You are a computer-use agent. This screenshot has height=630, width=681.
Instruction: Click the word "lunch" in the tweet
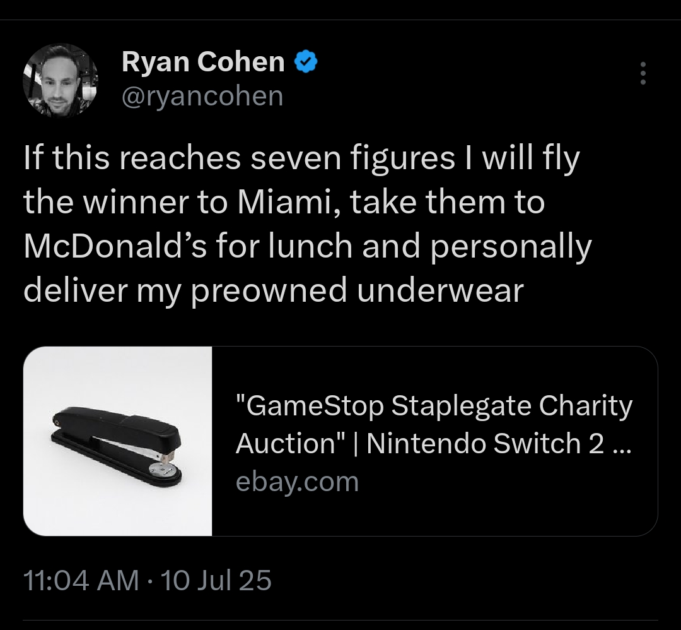click(x=310, y=247)
